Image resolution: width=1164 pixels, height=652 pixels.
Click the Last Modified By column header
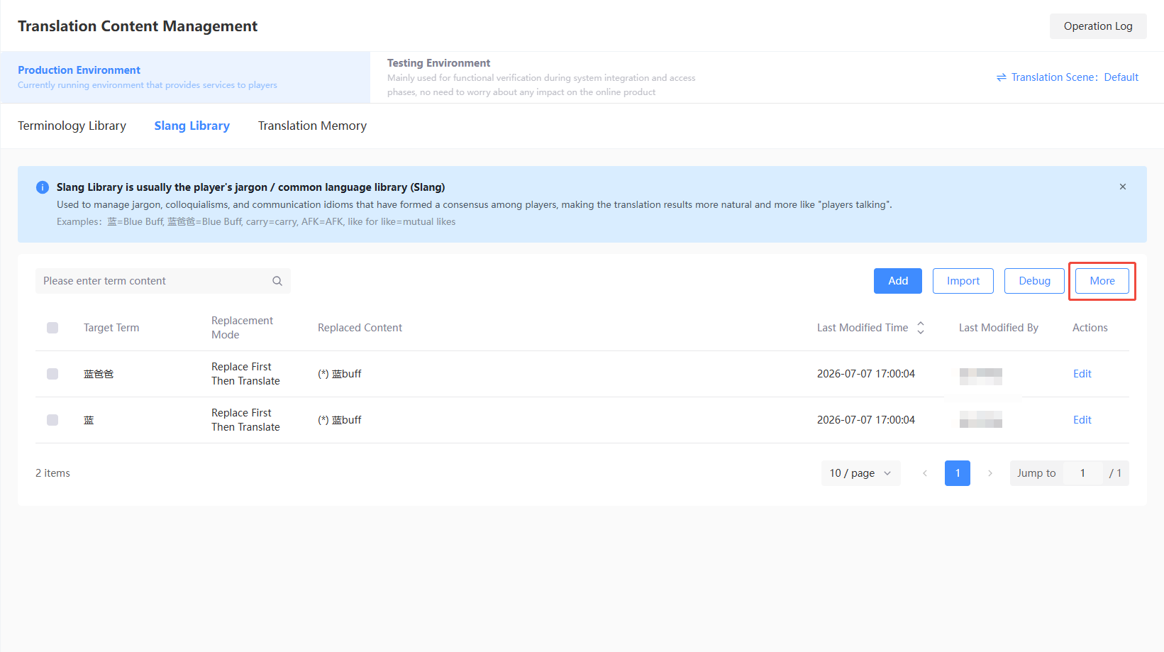tap(999, 328)
